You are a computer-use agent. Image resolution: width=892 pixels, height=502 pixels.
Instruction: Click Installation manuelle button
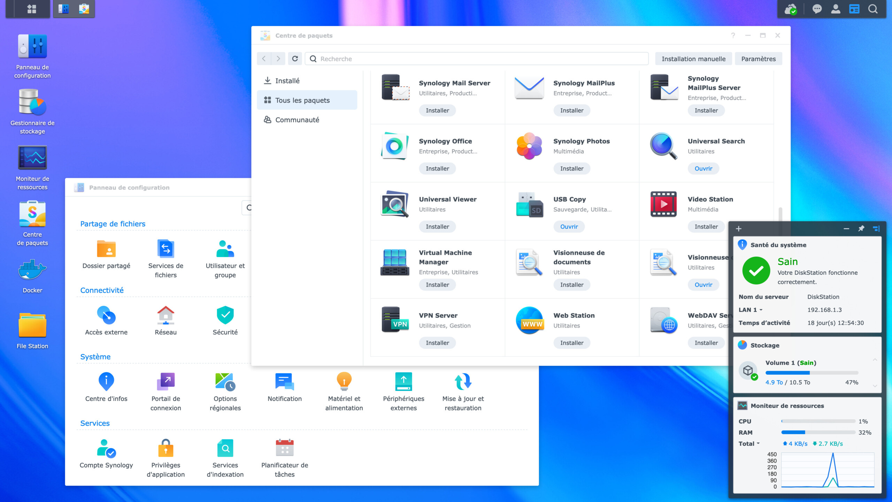pyautogui.click(x=693, y=59)
